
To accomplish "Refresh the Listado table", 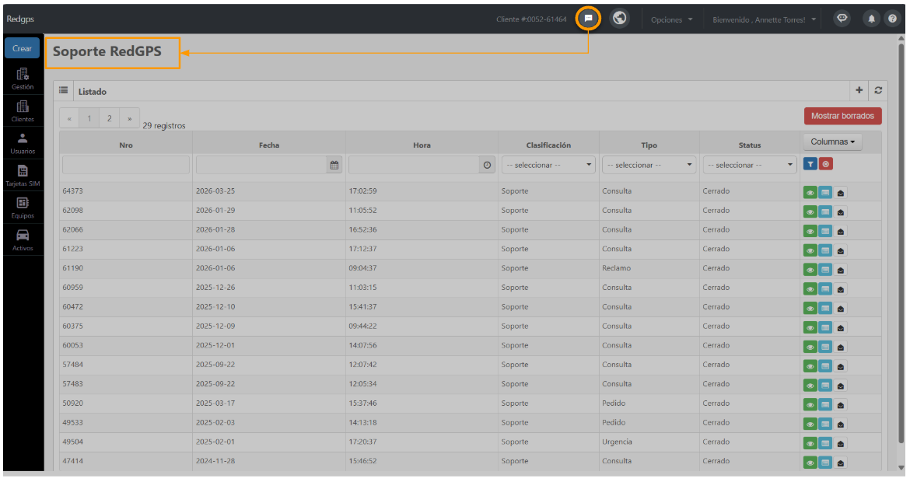I will pyautogui.click(x=878, y=90).
